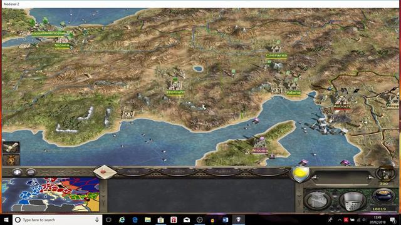Open Microsoft Store from the taskbar
The height and width of the screenshot is (225, 401).
point(160,219)
